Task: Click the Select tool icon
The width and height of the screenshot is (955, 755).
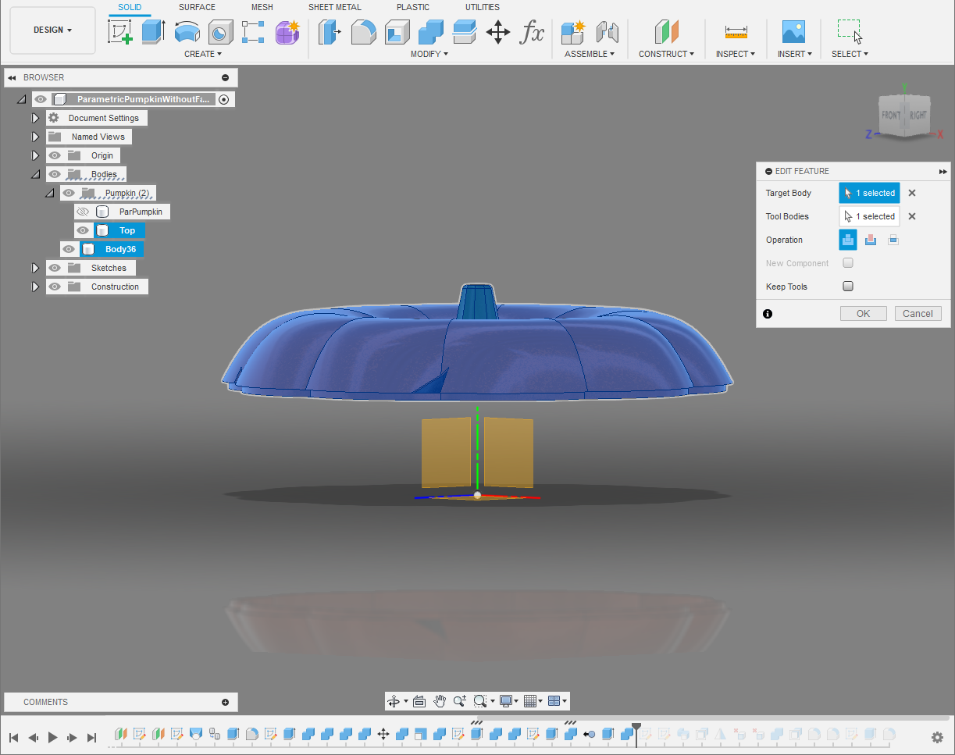Action: tap(850, 32)
